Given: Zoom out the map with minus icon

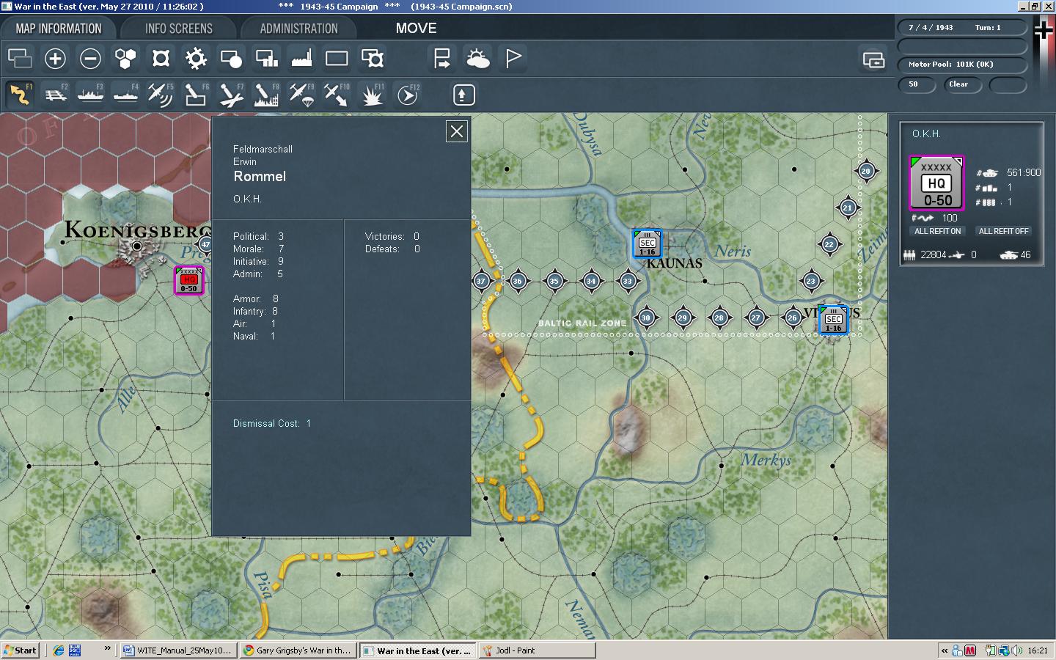Looking at the screenshot, I should pyautogui.click(x=90, y=59).
